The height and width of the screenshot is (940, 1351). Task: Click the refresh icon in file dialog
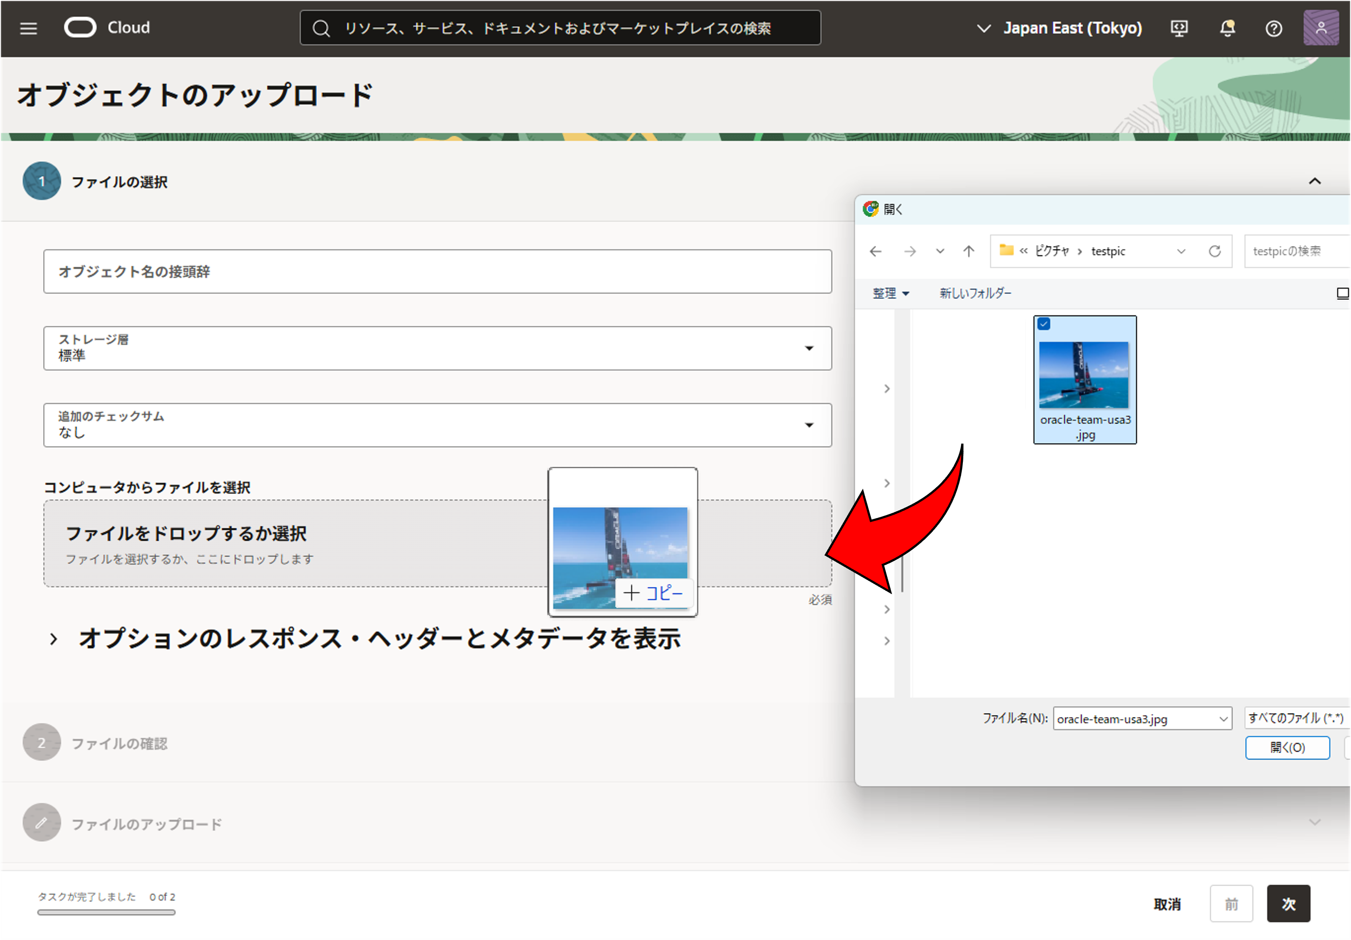tap(1215, 251)
